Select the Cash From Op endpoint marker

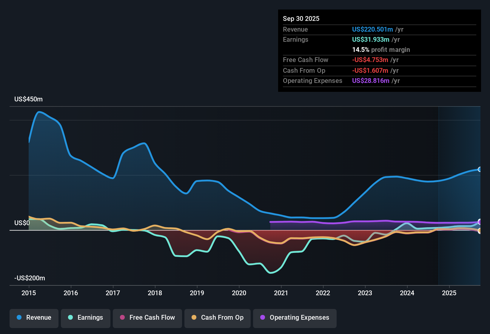(x=480, y=231)
